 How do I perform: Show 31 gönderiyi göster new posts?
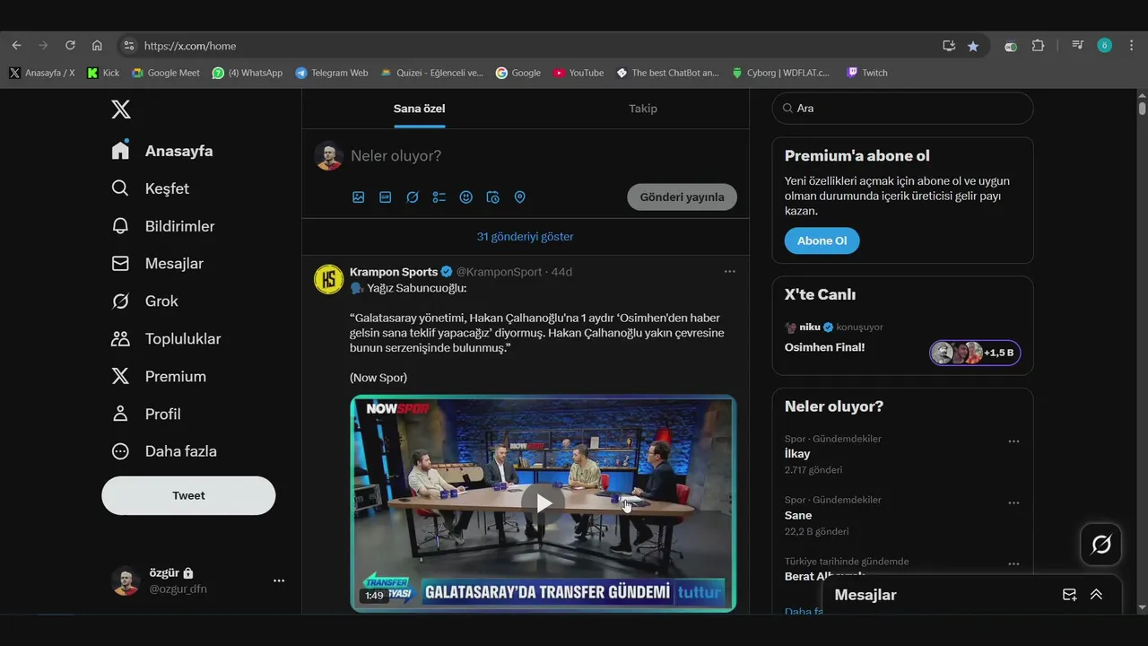tap(526, 237)
